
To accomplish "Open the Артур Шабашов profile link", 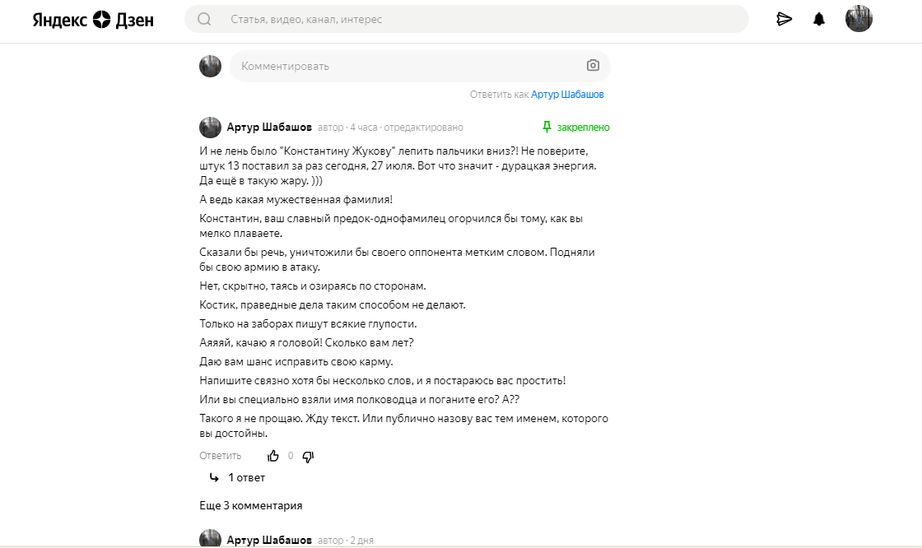I will (568, 95).
